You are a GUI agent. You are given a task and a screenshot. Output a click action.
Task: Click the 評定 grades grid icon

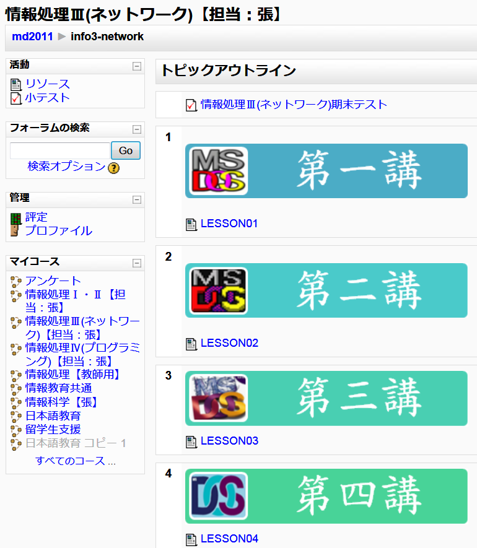click(x=15, y=219)
